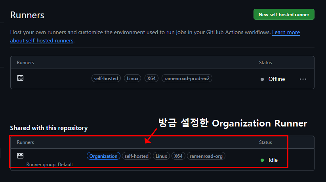The width and height of the screenshot is (326, 182).
Task: Open the Learn more about self-hosted runners link
Action: coord(286,32)
